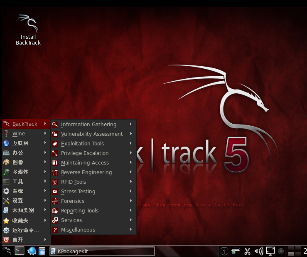The image size is (307, 257).
Task: Click the Exploitation Tools bug icon
Action: click(55, 144)
